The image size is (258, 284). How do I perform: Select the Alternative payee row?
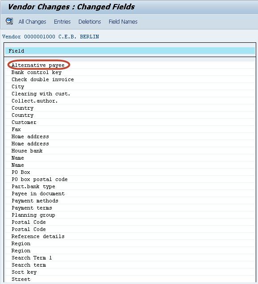coord(130,65)
